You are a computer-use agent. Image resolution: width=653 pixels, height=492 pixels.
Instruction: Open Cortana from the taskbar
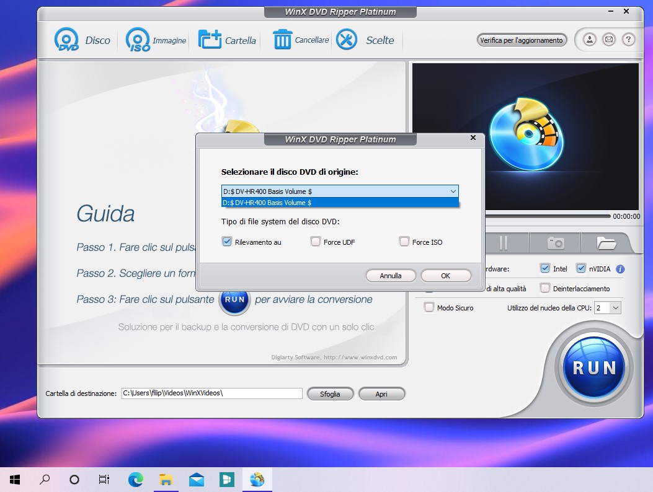74,480
